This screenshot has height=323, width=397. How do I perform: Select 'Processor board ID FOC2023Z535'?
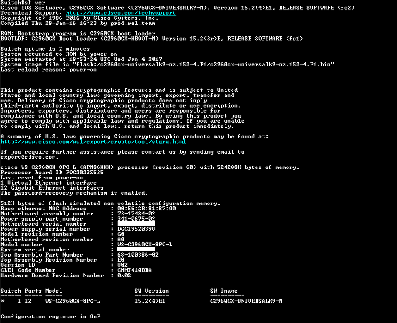52,173
